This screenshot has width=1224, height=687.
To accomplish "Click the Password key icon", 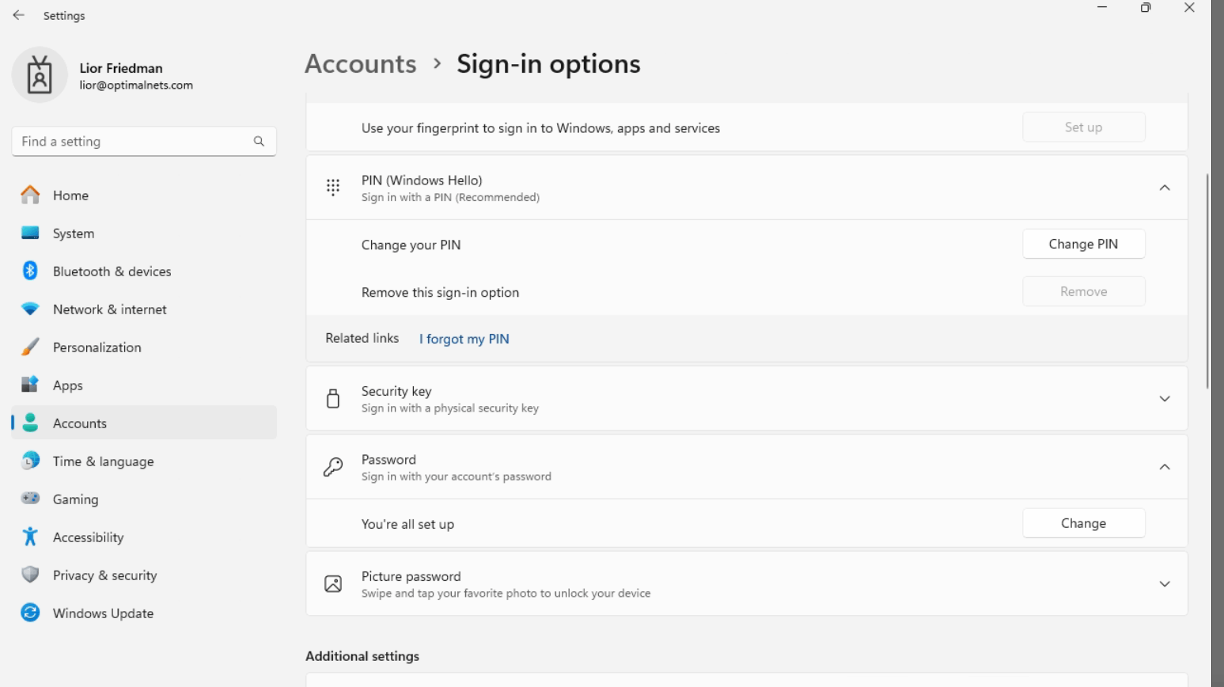I will pos(333,467).
